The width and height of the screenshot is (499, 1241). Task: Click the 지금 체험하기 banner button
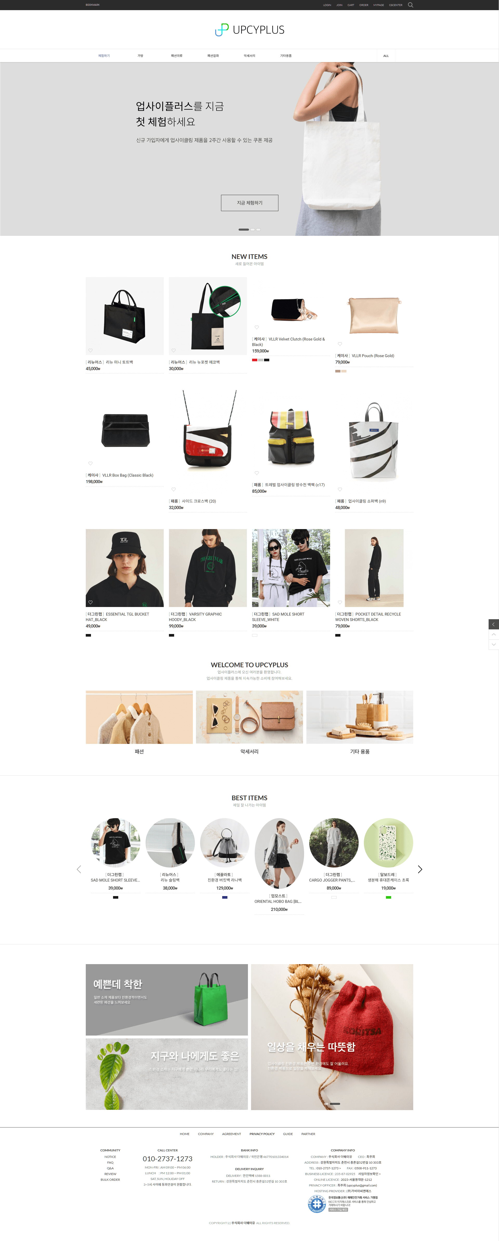click(x=249, y=203)
